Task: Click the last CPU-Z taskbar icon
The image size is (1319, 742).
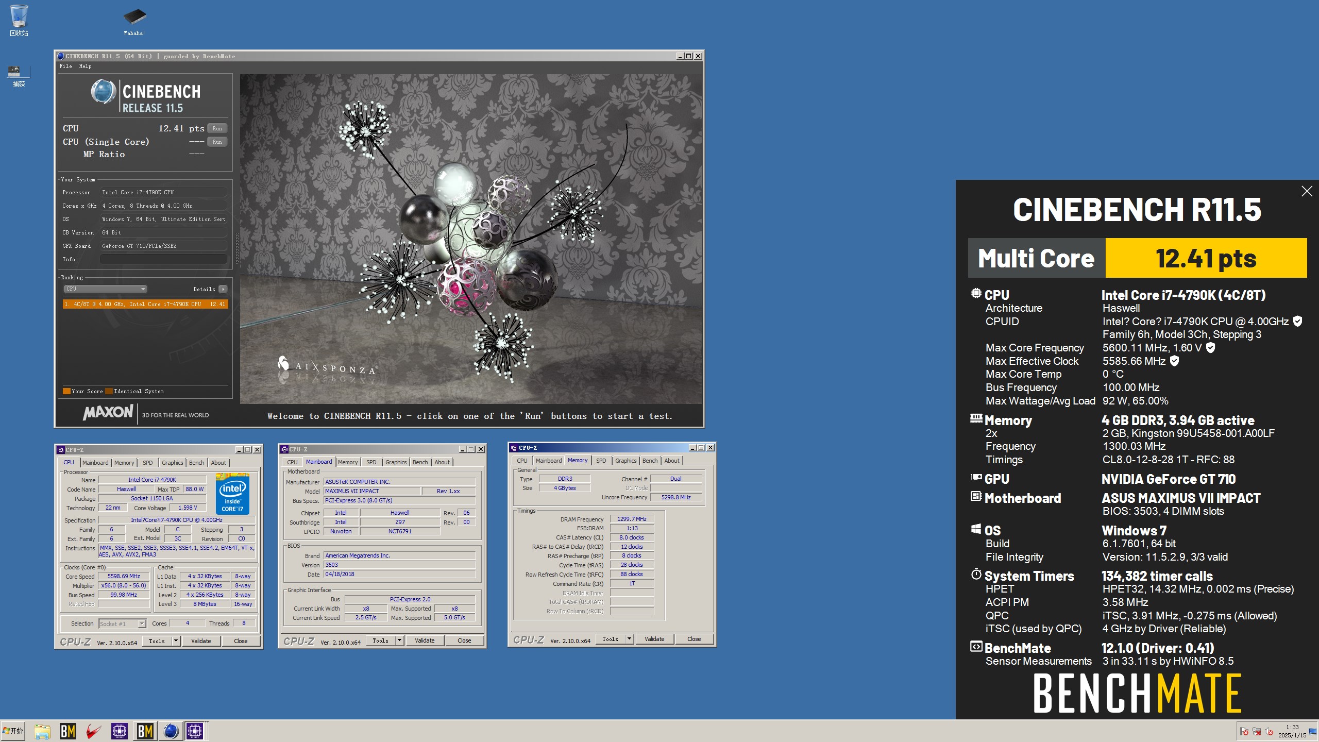Action: 195,731
